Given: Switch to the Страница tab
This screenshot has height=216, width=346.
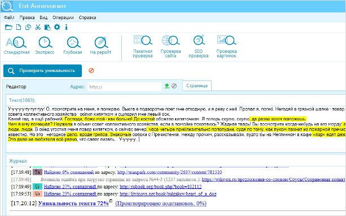Looking at the screenshot, I should (x=197, y=85).
